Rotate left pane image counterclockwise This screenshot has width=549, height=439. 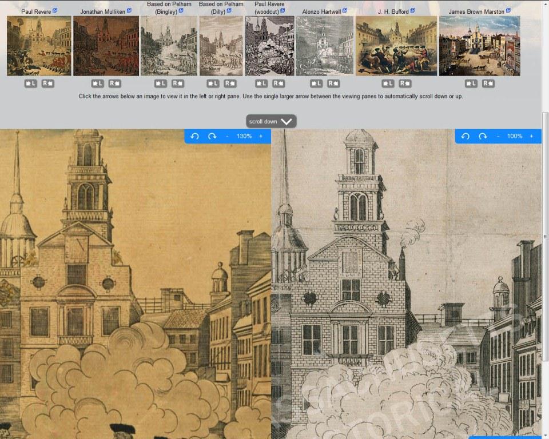(x=194, y=136)
